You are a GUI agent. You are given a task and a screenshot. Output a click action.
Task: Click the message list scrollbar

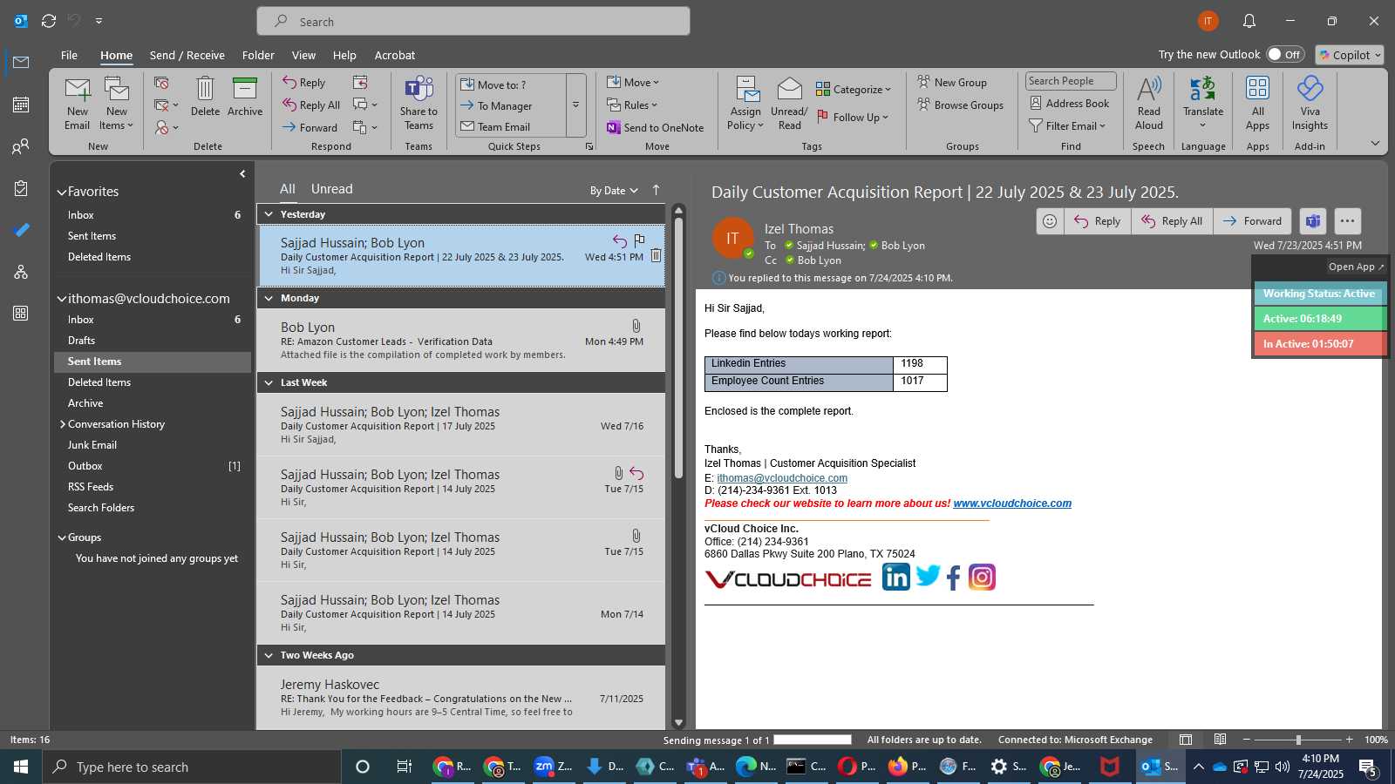tap(678, 348)
